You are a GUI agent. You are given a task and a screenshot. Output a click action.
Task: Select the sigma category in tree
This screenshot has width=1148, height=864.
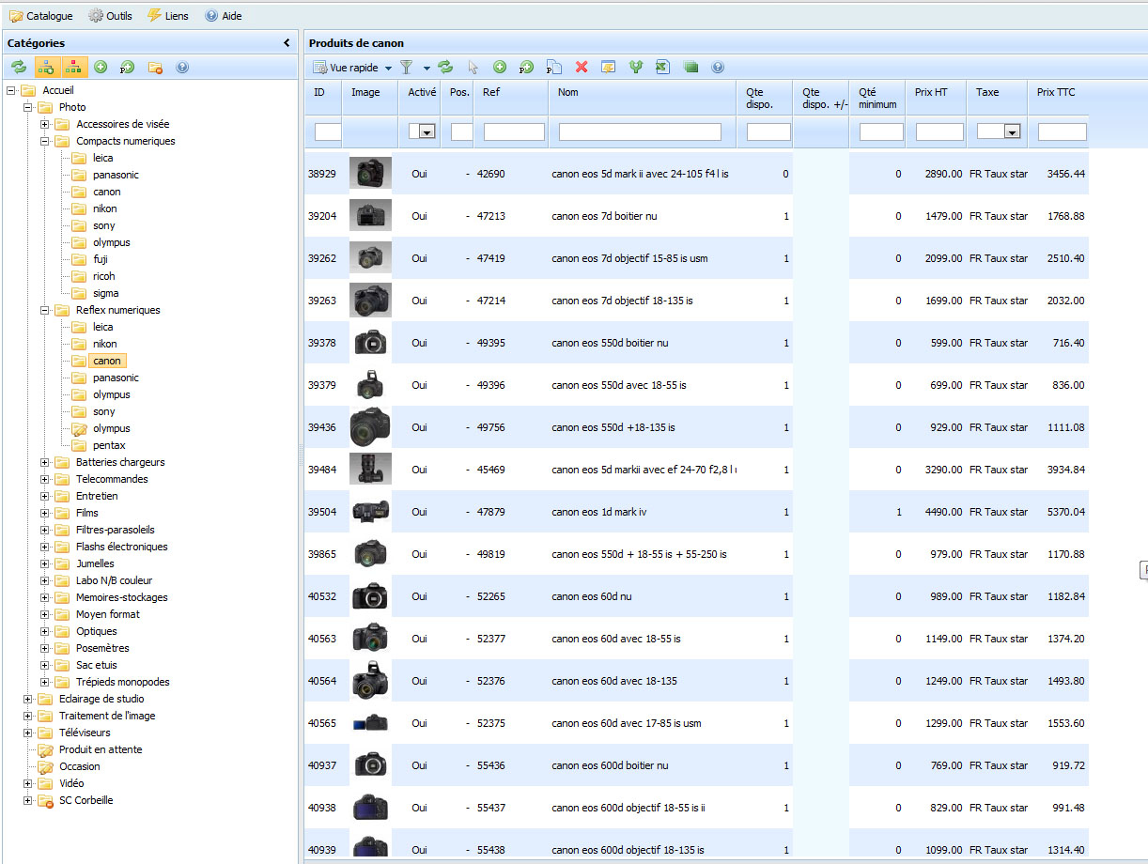[105, 293]
